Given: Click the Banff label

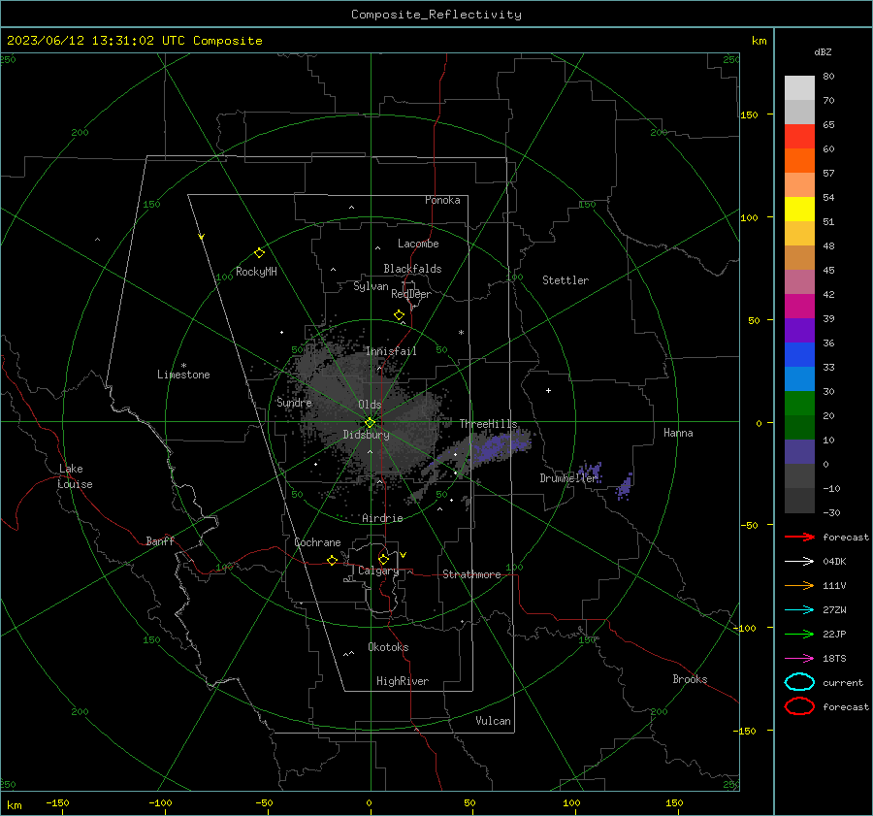Looking at the screenshot, I should (160, 540).
